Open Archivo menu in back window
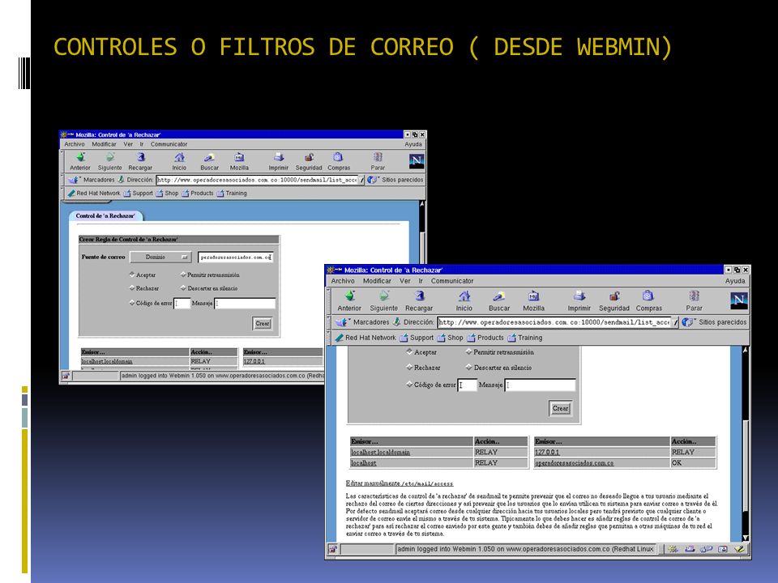The height and width of the screenshot is (583, 778). pos(75,144)
